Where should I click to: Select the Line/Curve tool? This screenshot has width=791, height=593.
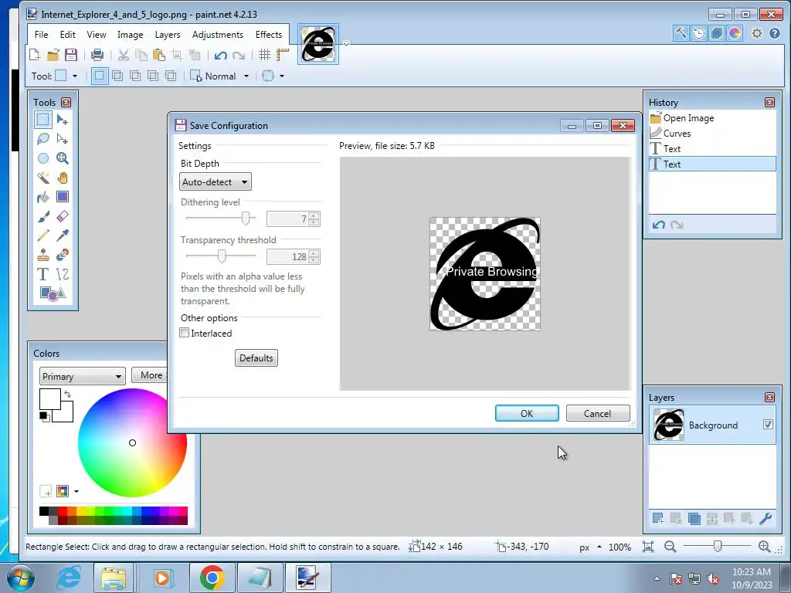(x=63, y=274)
